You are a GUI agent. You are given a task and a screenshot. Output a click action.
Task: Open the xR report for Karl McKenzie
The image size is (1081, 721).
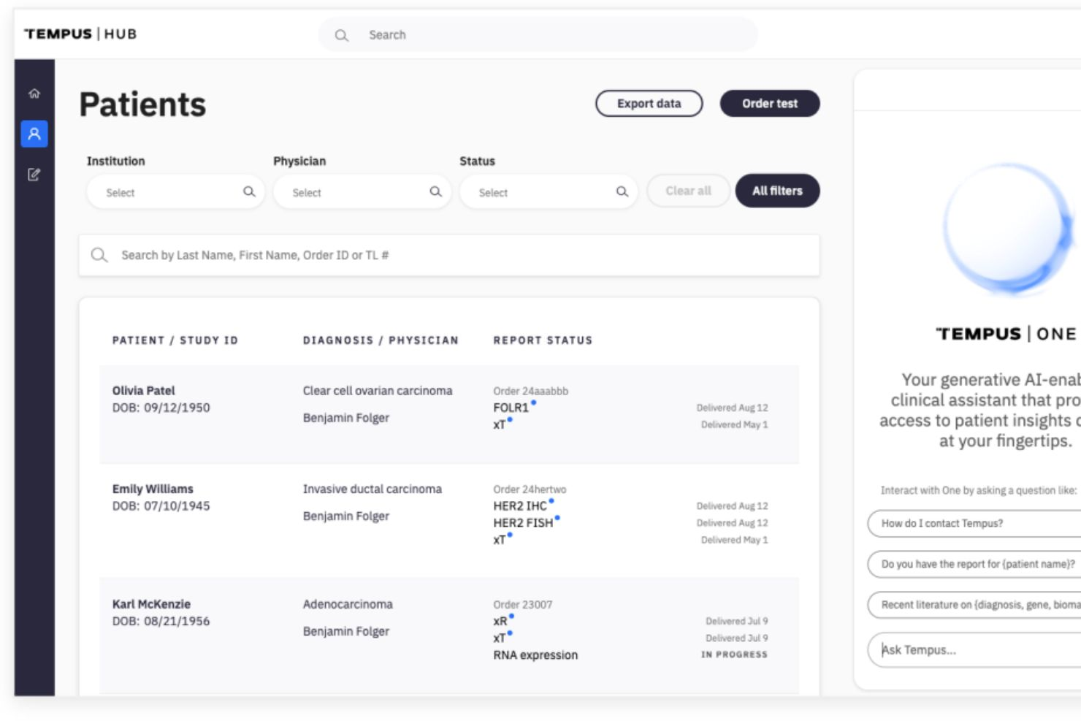coord(500,621)
